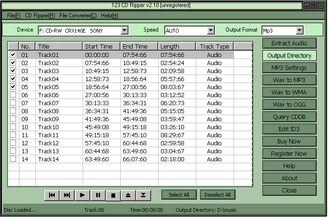Open the Device drive dropdown
328x217 pixels.
125,31
